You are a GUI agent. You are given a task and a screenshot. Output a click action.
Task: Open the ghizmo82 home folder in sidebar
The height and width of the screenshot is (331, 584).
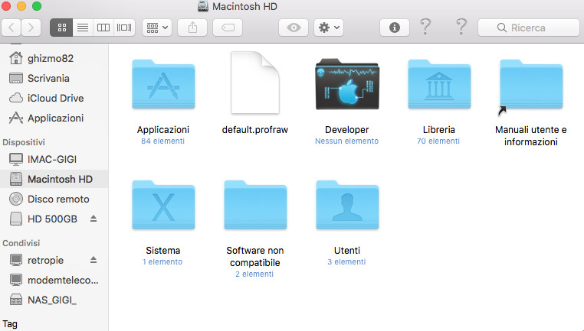(54, 58)
